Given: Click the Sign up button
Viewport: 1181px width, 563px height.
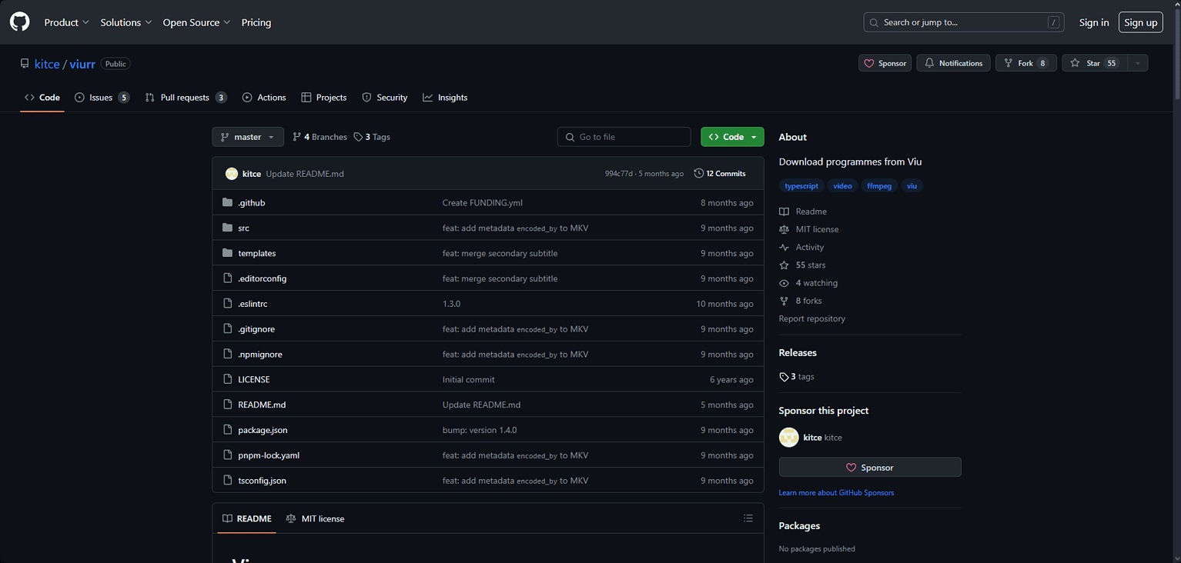Looking at the screenshot, I should (x=1140, y=22).
